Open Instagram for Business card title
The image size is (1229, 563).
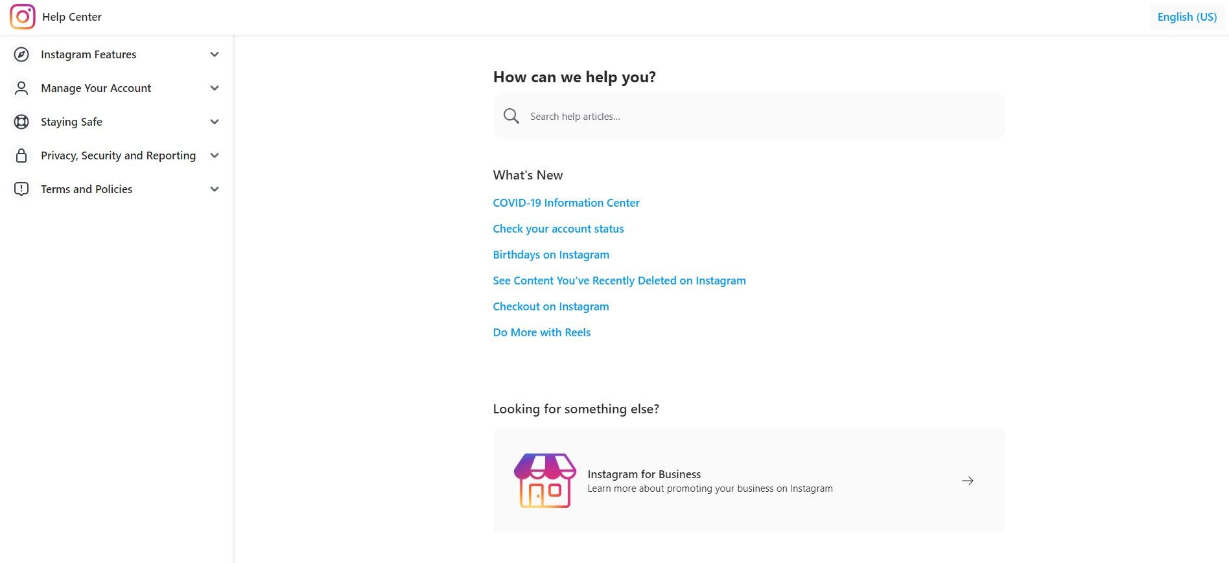(644, 474)
